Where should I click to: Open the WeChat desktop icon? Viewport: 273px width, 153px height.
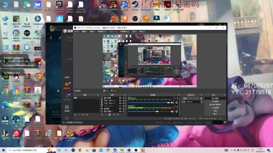[27, 6]
